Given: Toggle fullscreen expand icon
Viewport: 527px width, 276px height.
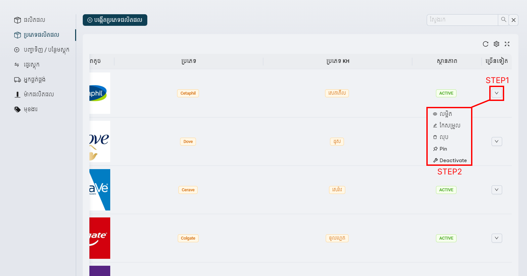Looking at the screenshot, I should pyautogui.click(x=507, y=44).
